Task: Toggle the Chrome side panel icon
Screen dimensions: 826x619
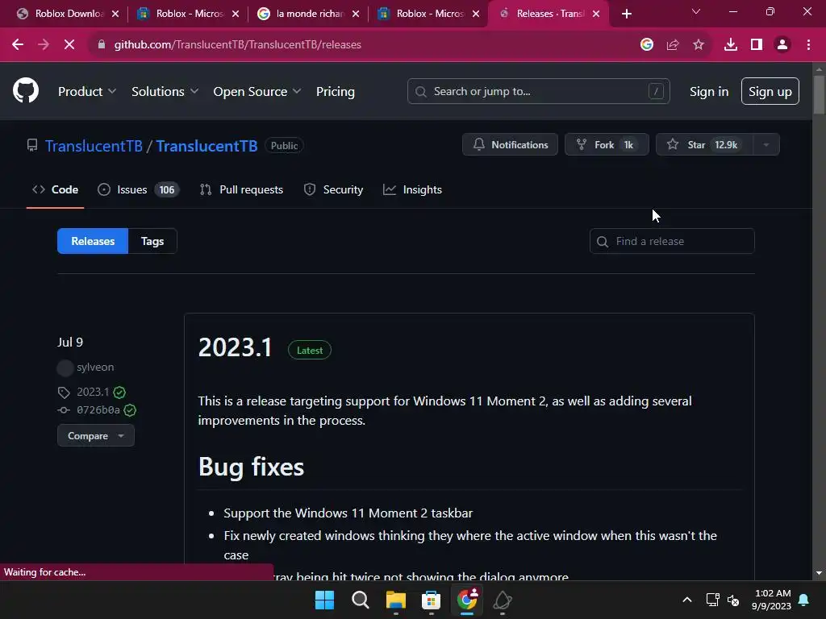Action: tap(757, 45)
